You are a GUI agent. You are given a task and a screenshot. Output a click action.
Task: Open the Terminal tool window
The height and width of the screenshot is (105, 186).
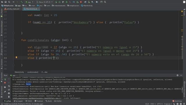point(39,101)
